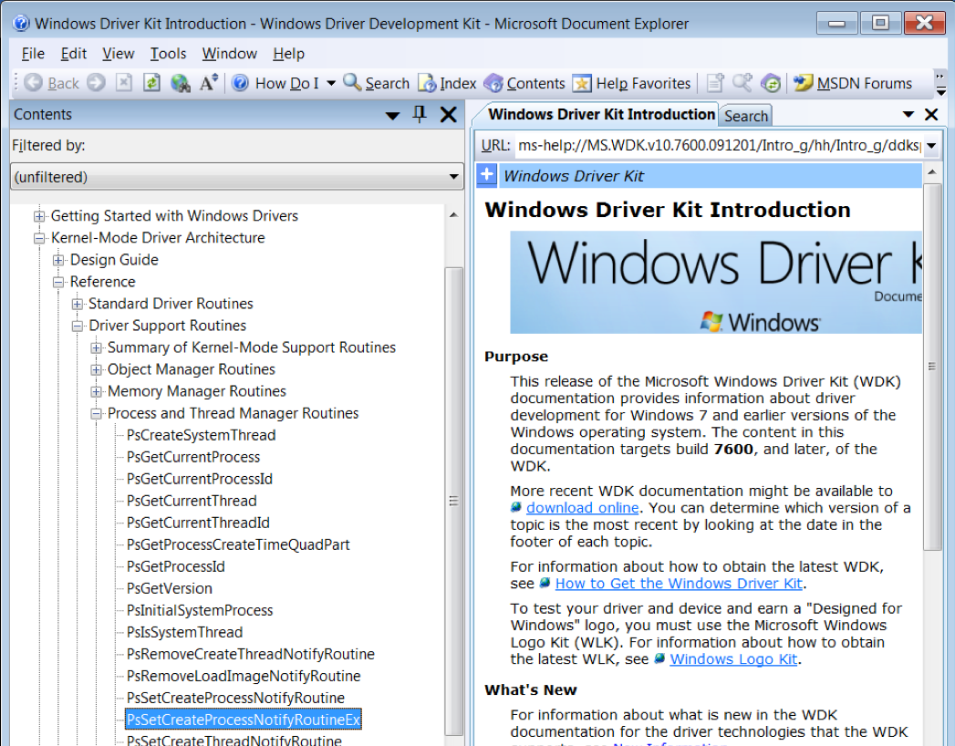Collapse Kernel-Mode Driver Architecture node
This screenshot has height=746, width=955.
pos(39,238)
